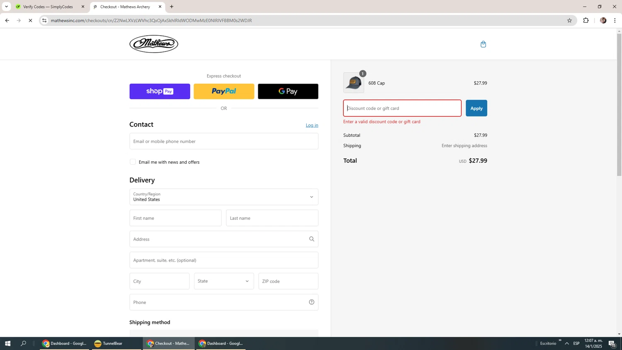Check Email me with news and offers
622x350 pixels.
point(133,162)
